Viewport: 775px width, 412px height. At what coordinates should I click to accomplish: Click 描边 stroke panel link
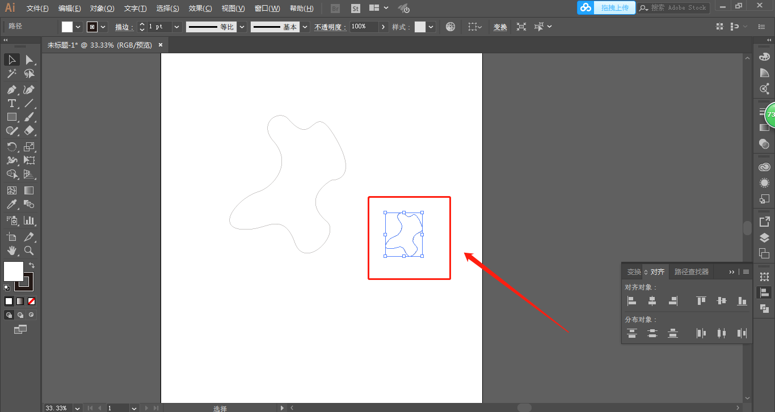coord(124,27)
